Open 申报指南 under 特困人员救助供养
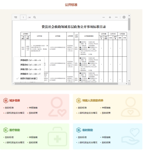Viewport: 144px width, 151px height. pyautogui.click(x=106, y=108)
